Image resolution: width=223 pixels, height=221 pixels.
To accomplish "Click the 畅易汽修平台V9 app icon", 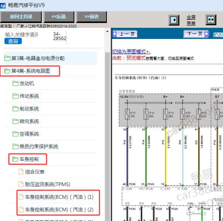I will (x=3, y=6).
